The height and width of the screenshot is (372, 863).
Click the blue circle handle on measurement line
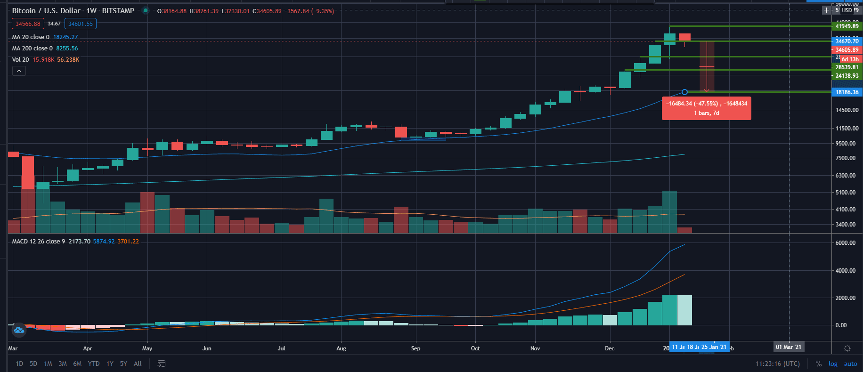684,92
